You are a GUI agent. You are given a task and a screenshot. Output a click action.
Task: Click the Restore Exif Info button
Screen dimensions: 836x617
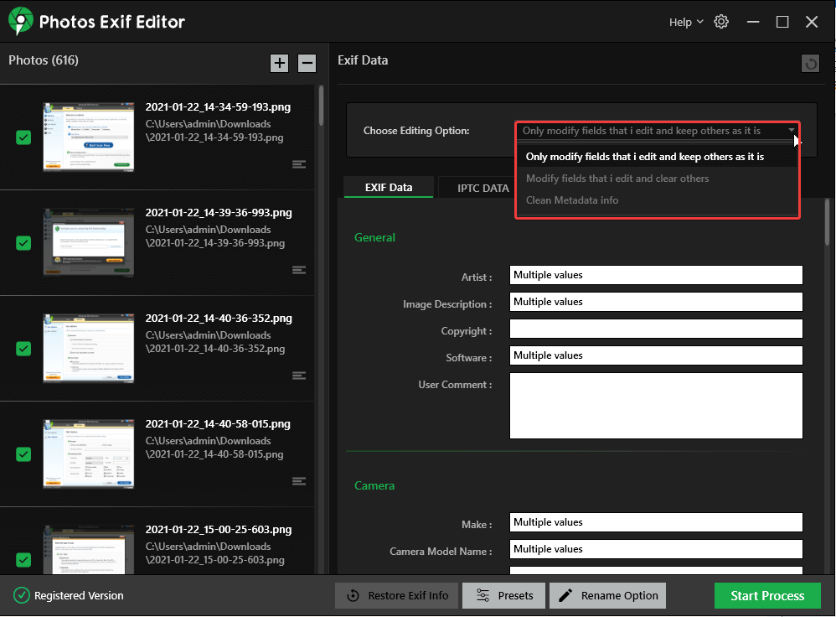(396, 595)
